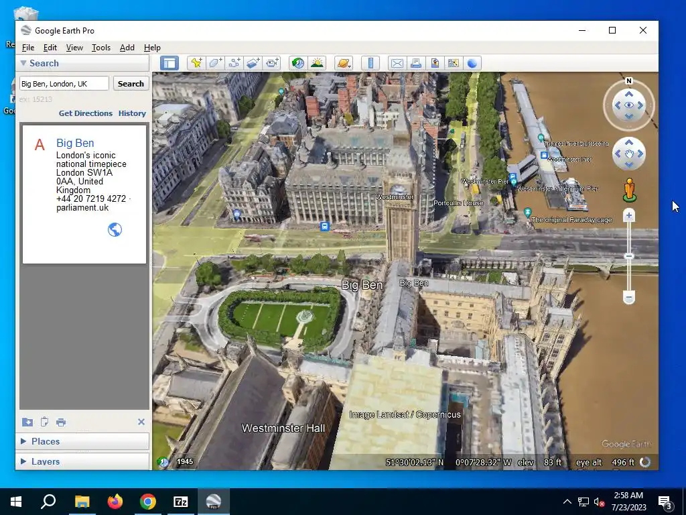The image size is (686, 515).
Task: Launch Firefox from the taskbar
Action: point(115,502)
